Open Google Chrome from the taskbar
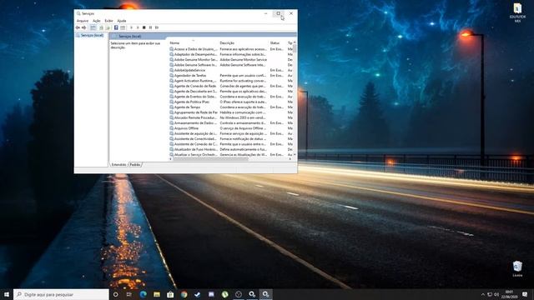534x300 pixels. click(184, 294)
